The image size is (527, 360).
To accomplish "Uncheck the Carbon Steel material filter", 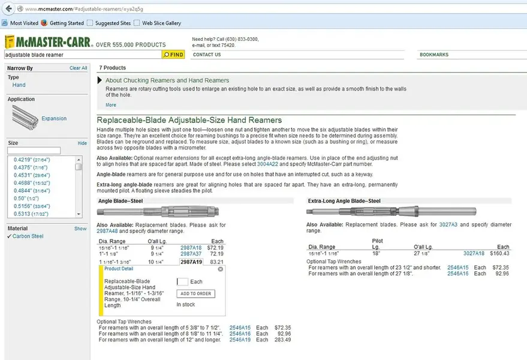I will pyautogui.click(x=25, y=236).
